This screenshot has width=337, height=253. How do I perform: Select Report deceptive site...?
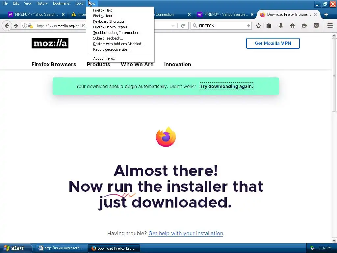click(x=120, y=49)
